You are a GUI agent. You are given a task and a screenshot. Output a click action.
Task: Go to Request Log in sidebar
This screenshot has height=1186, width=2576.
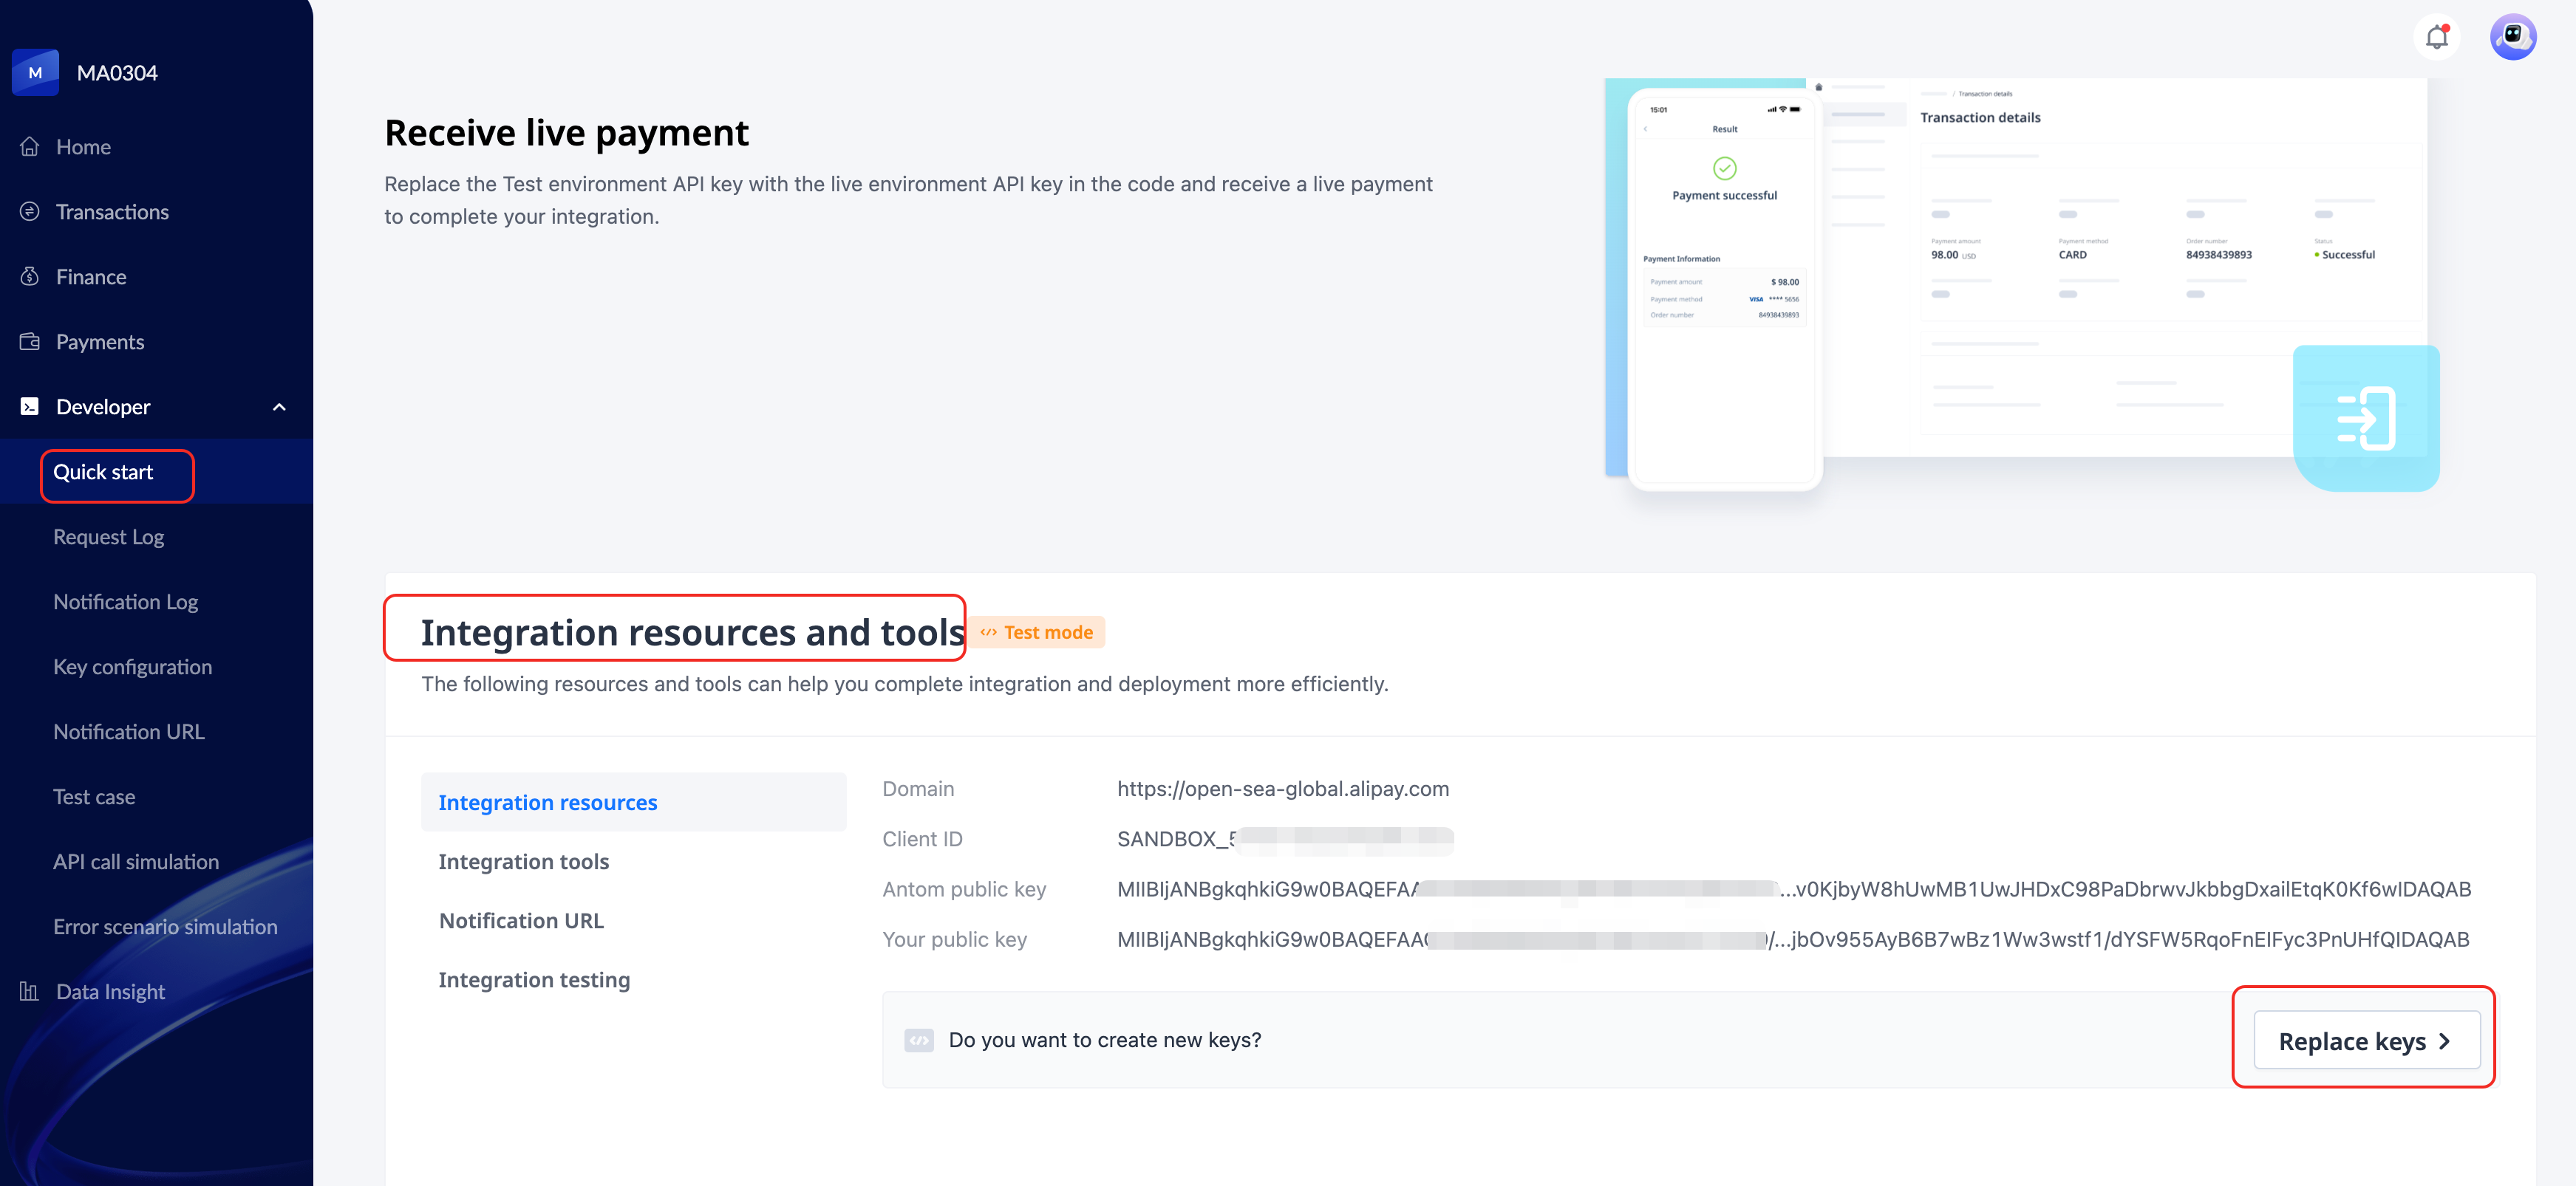(x=108, y=537)
